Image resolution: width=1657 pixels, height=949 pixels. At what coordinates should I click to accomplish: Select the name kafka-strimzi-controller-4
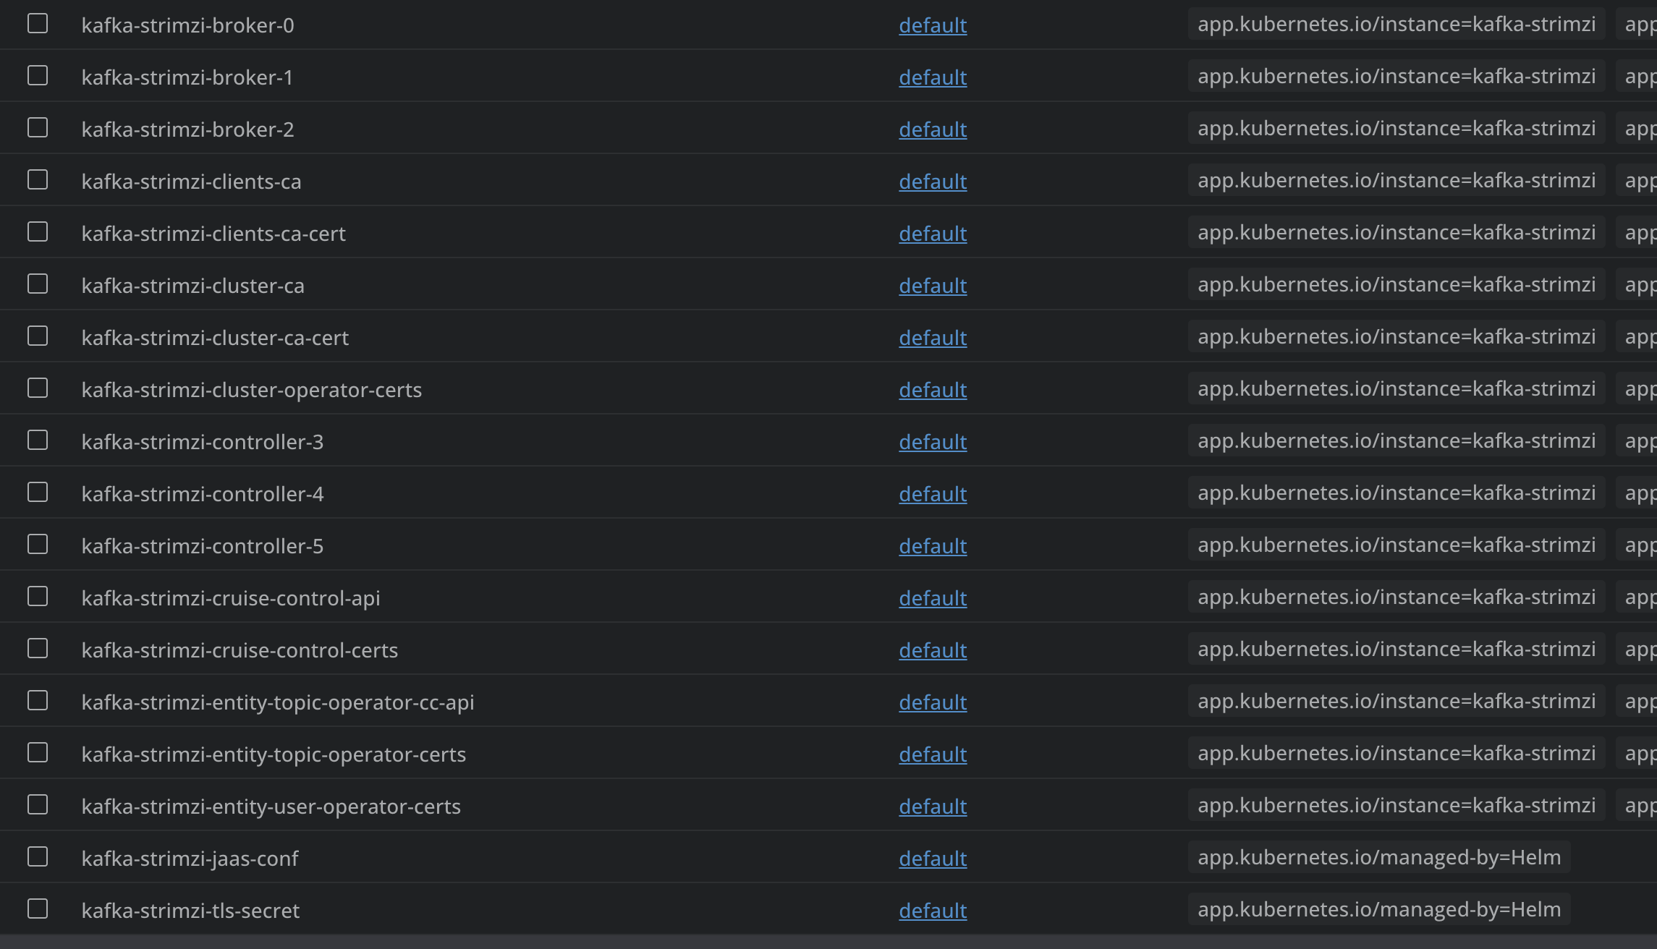tap(203, 494)
